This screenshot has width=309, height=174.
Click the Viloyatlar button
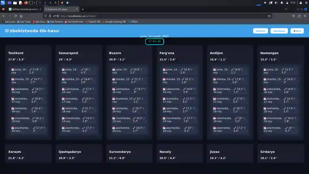tap(260, 31)
